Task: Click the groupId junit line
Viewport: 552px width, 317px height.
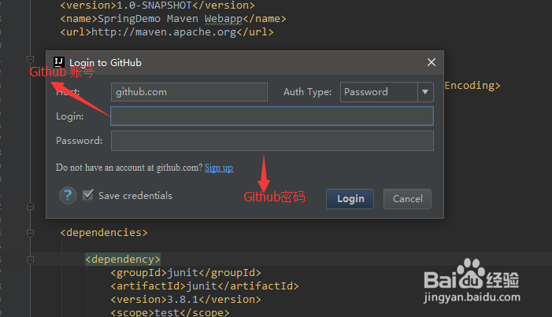Action: click(x=186, y=273)
